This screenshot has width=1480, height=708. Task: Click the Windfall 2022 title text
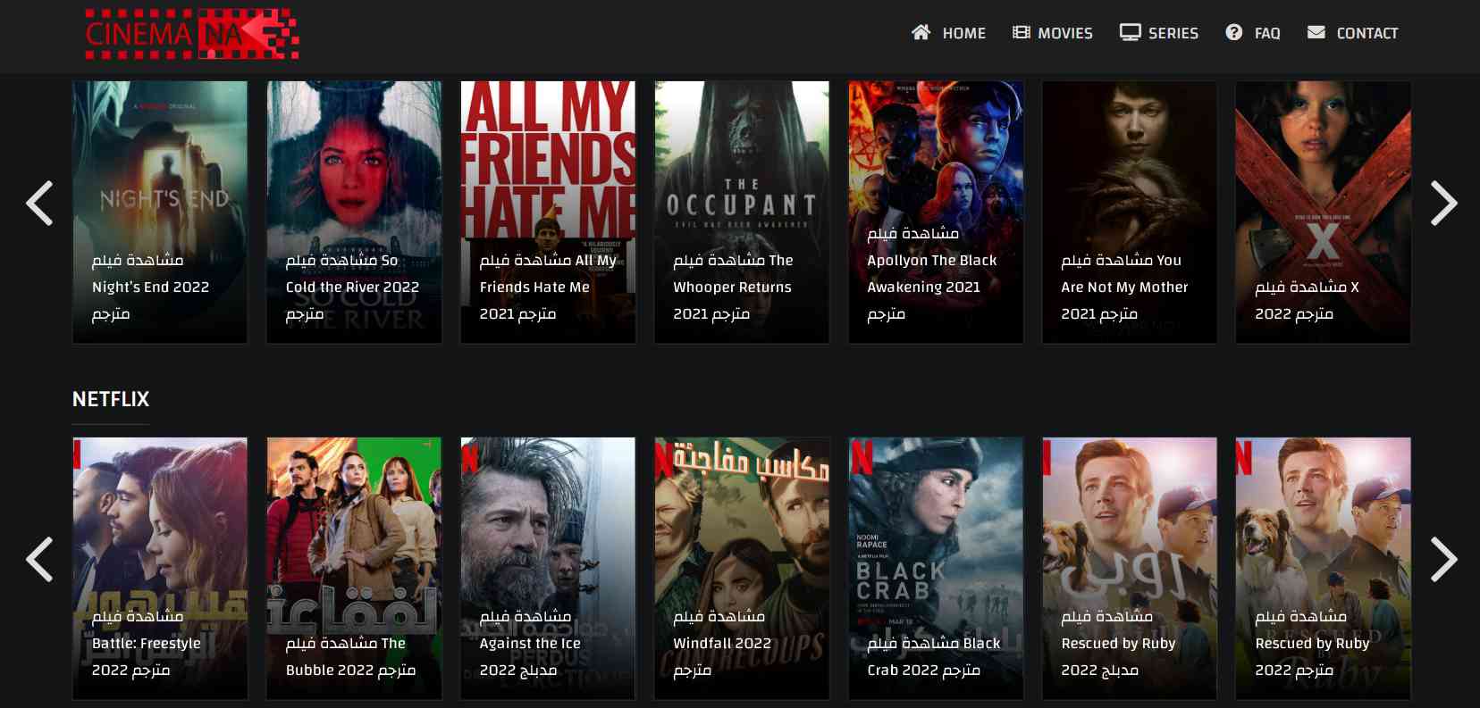722,644
